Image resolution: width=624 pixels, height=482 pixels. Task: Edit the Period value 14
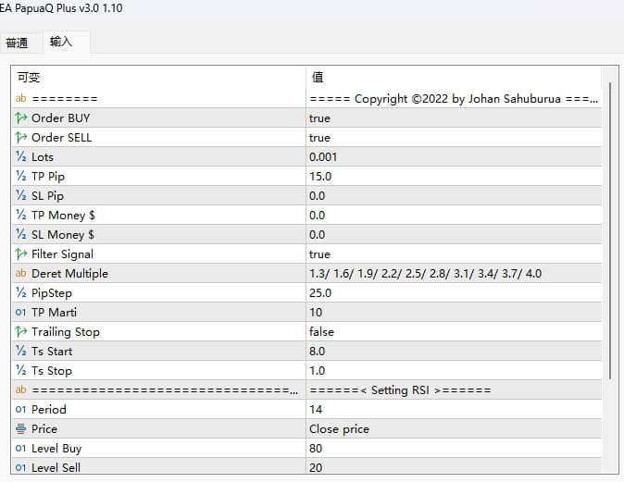(454, 409)
